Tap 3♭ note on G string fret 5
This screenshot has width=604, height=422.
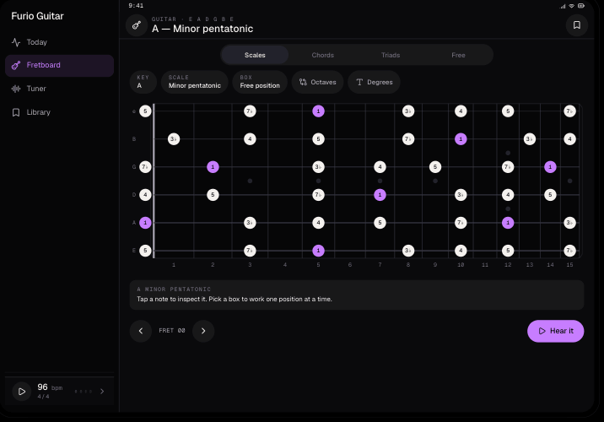(318, 167)
